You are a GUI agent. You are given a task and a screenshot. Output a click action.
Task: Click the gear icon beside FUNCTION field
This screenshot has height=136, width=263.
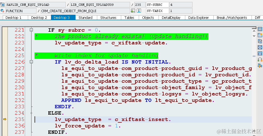2,11
